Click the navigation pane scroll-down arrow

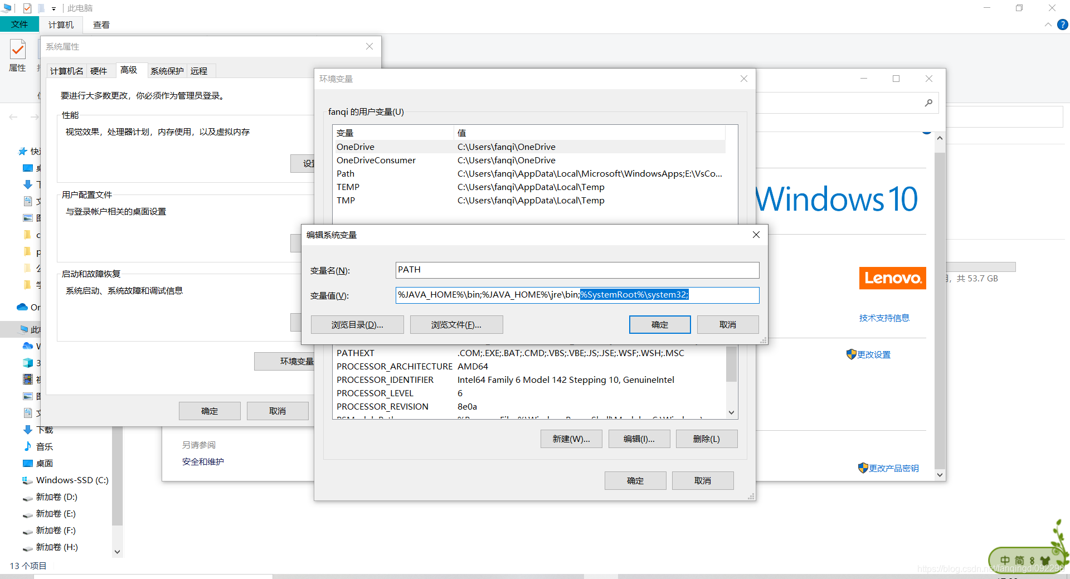117,552
